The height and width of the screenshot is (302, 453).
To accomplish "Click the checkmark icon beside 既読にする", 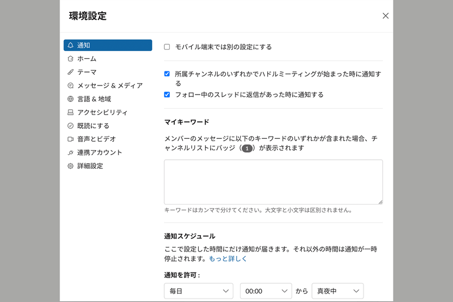I will pyautogui.click(x=70, y=126).
